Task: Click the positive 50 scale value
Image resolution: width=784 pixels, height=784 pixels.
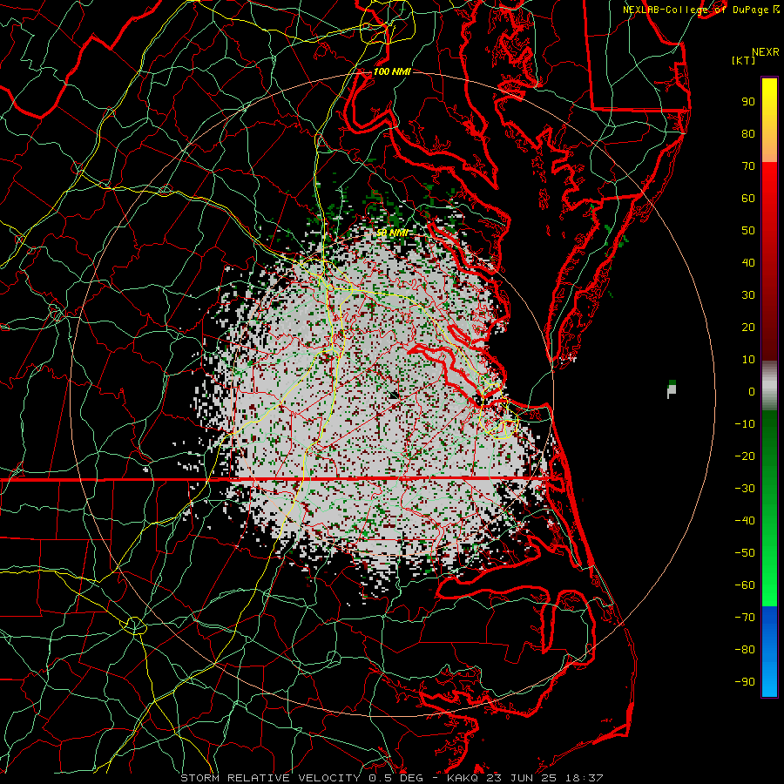Action: (x=748, y=231)
